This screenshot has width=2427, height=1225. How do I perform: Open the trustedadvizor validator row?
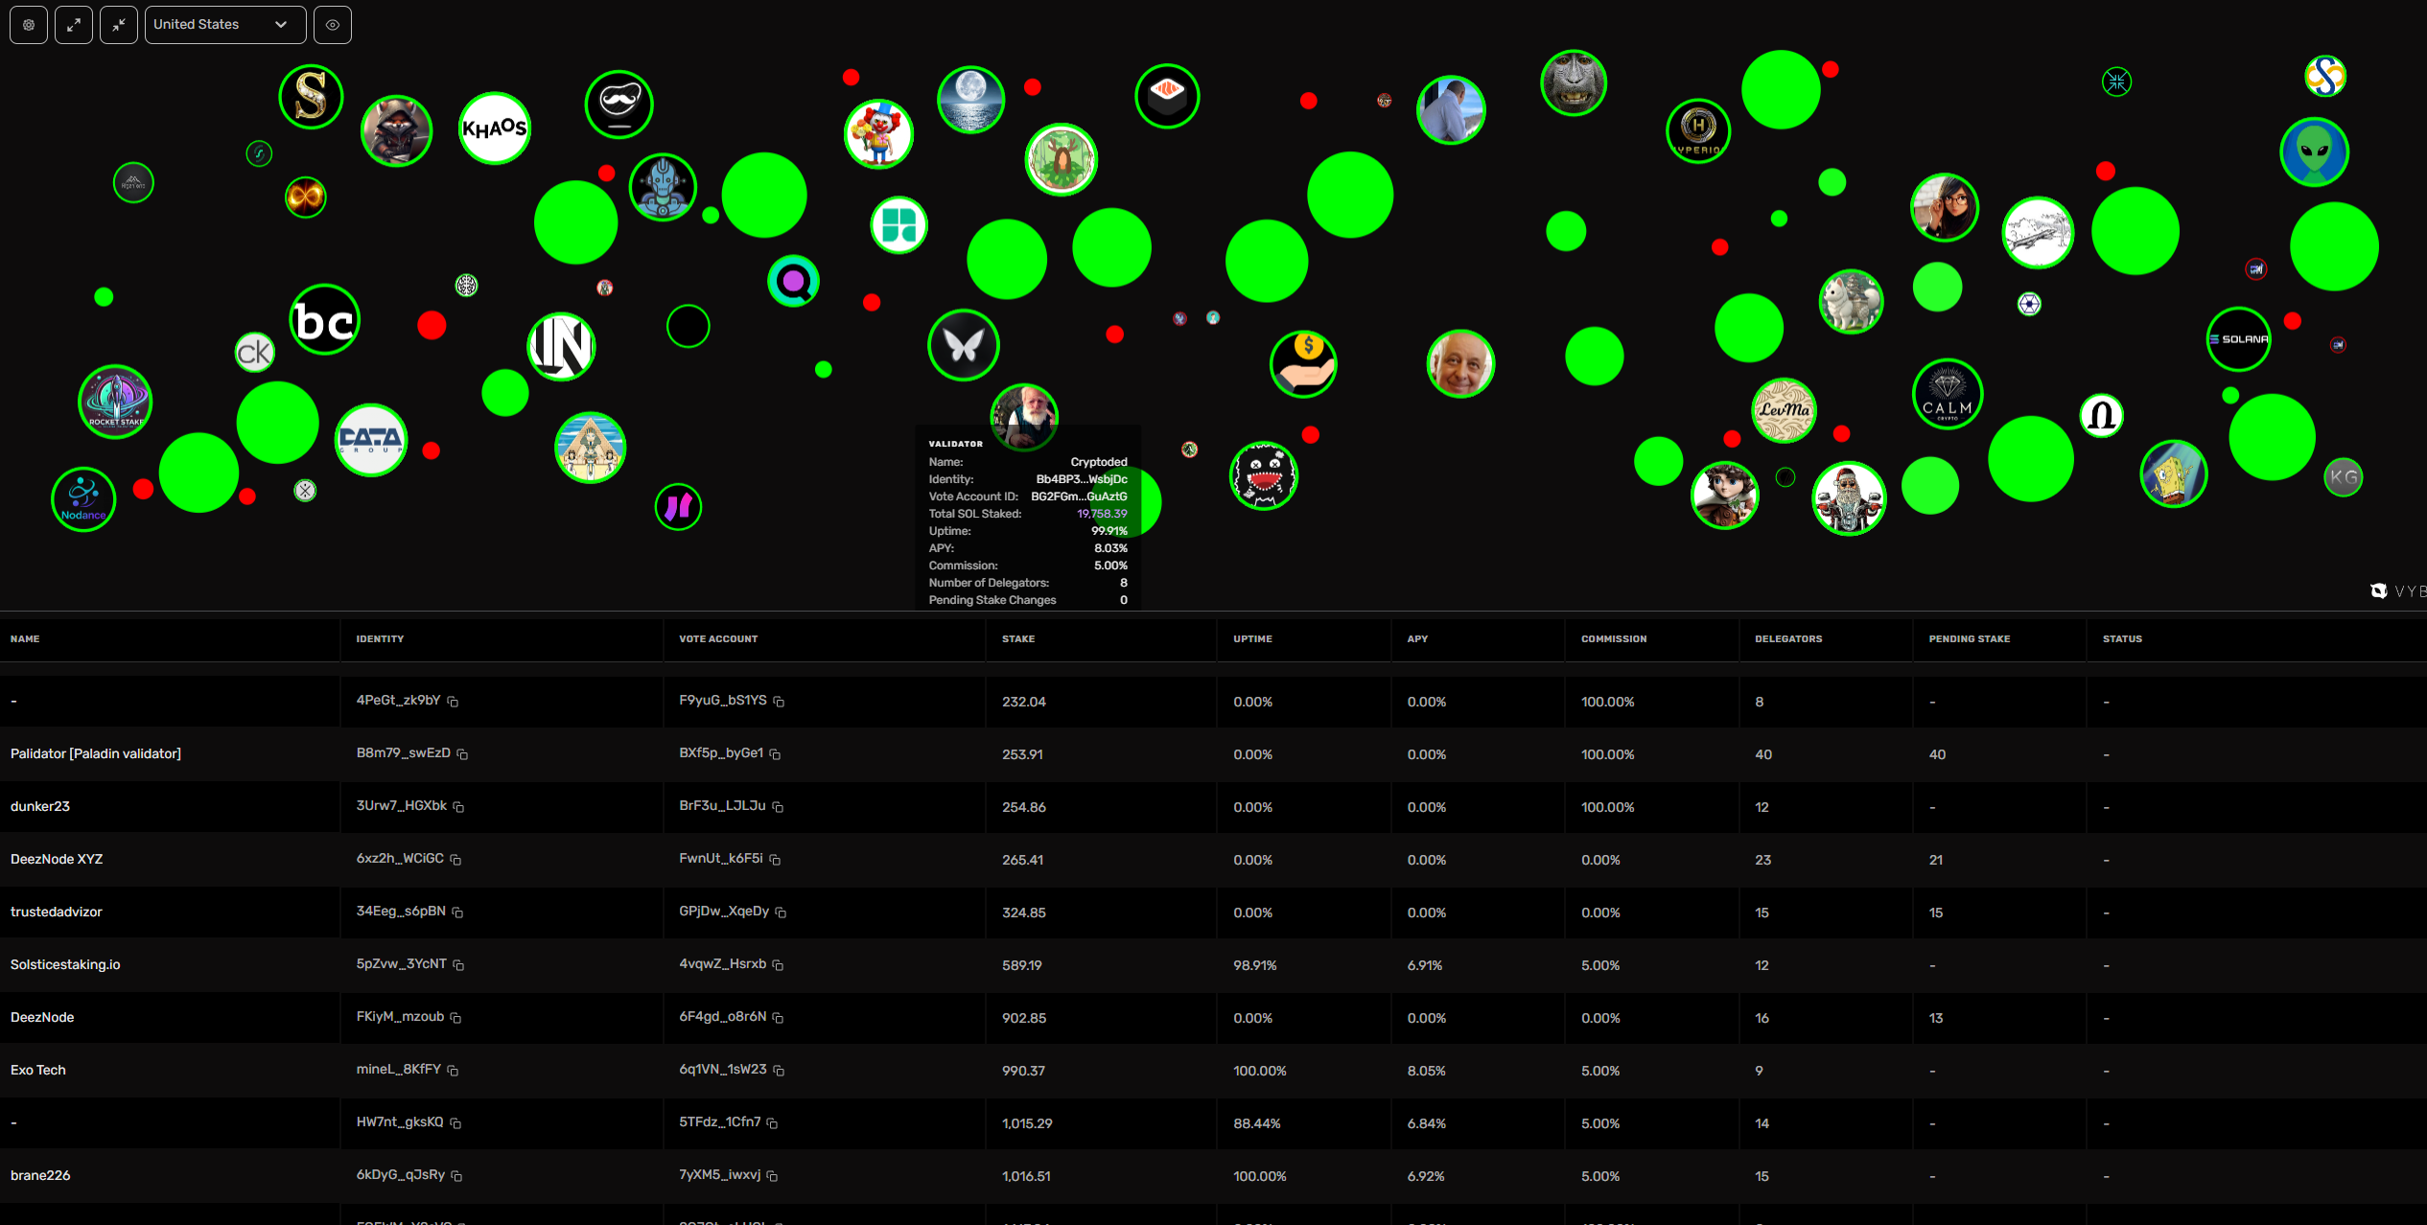pos(56,912)
